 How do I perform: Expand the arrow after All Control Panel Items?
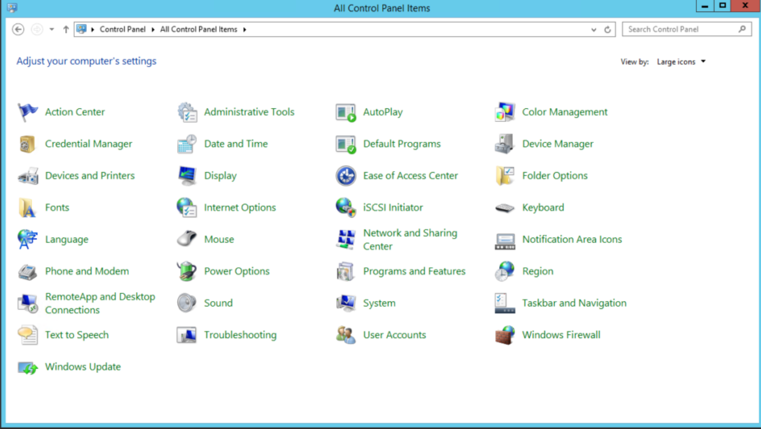tap(244, 29)
